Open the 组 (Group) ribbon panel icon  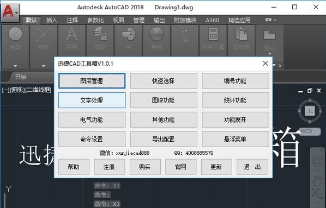pos(185,31)
